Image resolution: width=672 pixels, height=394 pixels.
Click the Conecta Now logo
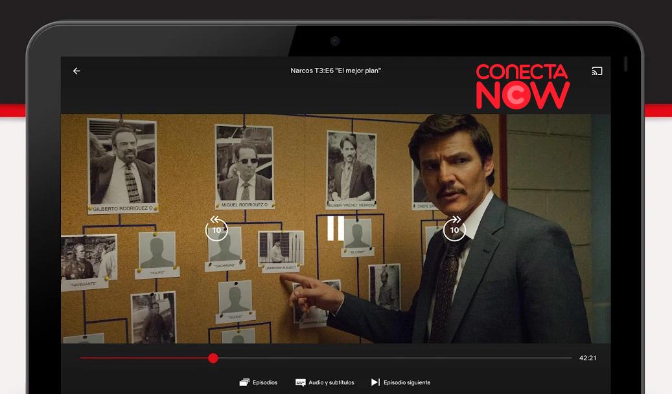[522, 87]
